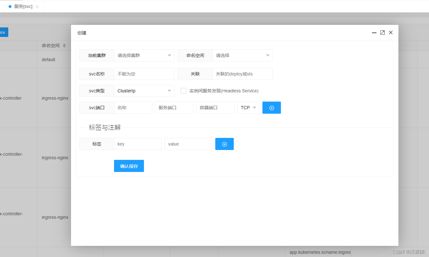The image size is (429, 257).
Task: Close the 服务[svc] tab
Action: [x=37, y=7]
